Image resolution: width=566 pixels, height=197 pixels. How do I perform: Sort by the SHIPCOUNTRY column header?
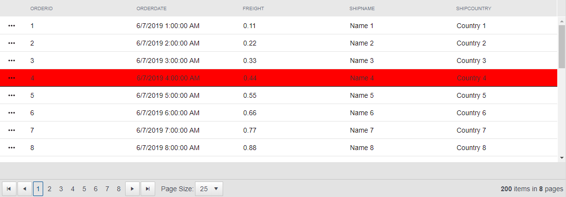click(x=473, y=9)
